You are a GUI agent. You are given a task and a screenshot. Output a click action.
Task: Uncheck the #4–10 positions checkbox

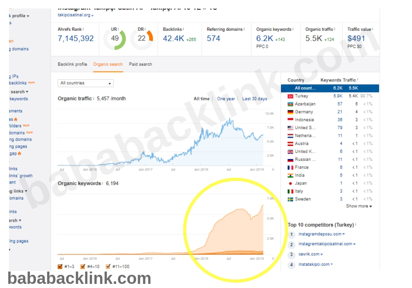(x=83, y=267)
